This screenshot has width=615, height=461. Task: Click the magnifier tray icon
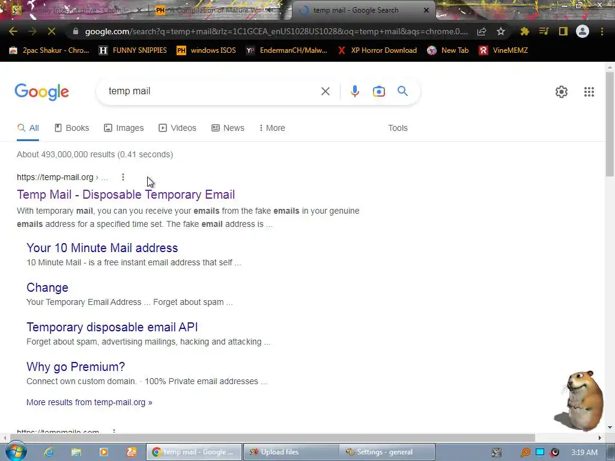525,453
